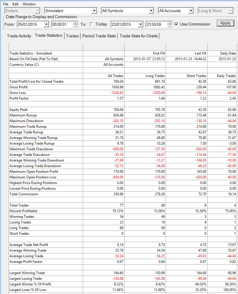Select the Trade Statistics tab
This screenshot has height=294, width=238.
pyautogui.click(x=48, y=36)
